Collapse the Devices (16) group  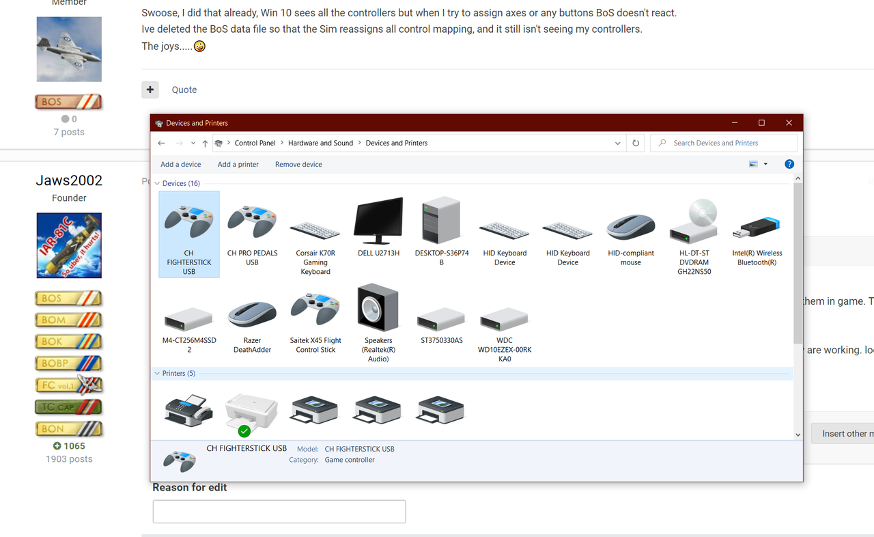(157, 183)
